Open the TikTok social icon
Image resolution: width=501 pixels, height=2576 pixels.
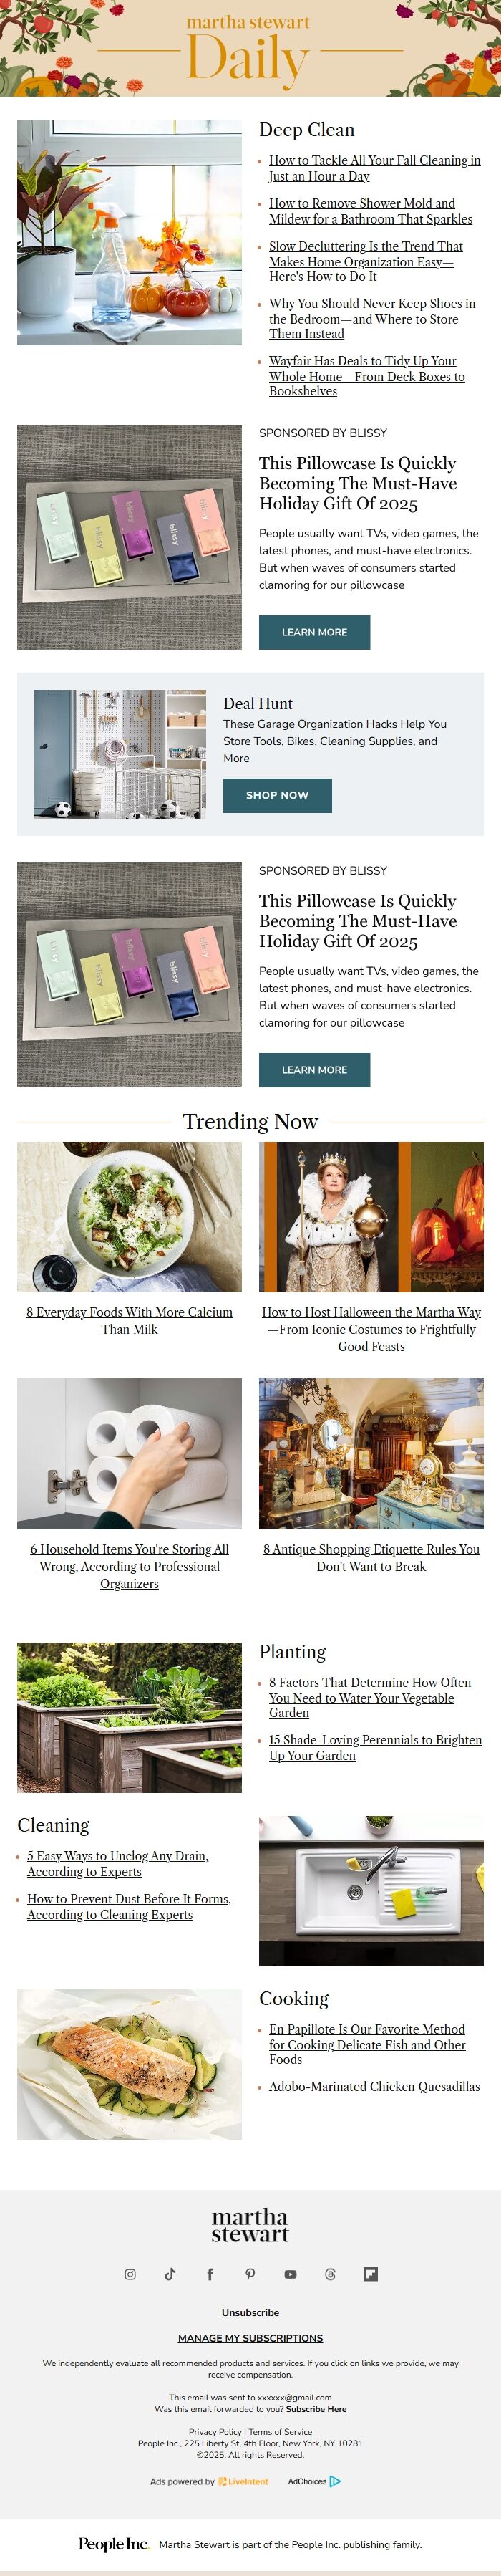click(x=170, y=2274)
